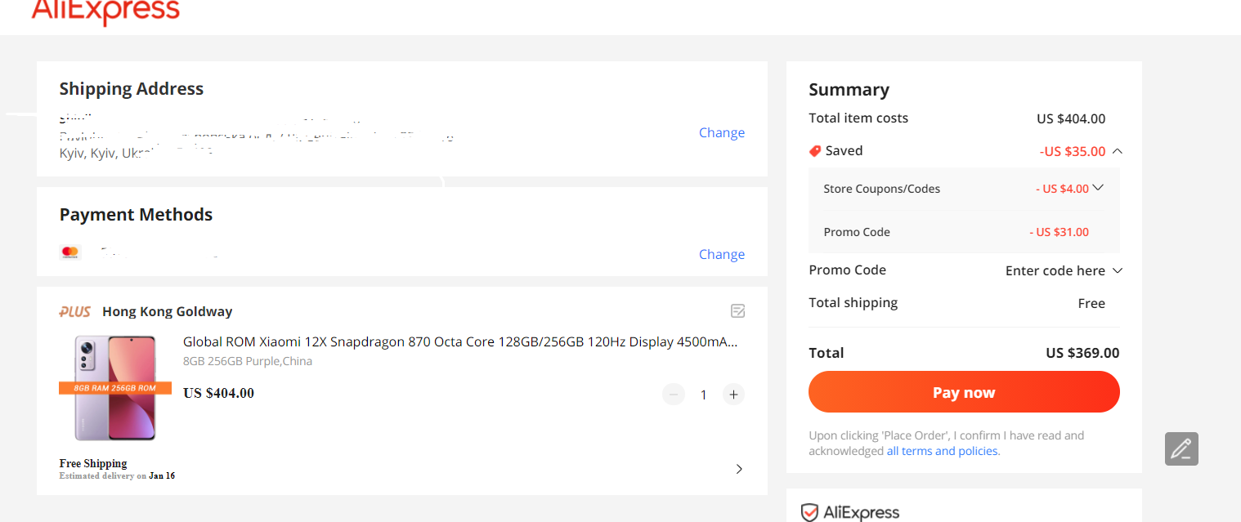This screenshot has height=522, width=1241.
Task: Open the Global ROM Xiaomi 12X title
Action: coord(460,341)
